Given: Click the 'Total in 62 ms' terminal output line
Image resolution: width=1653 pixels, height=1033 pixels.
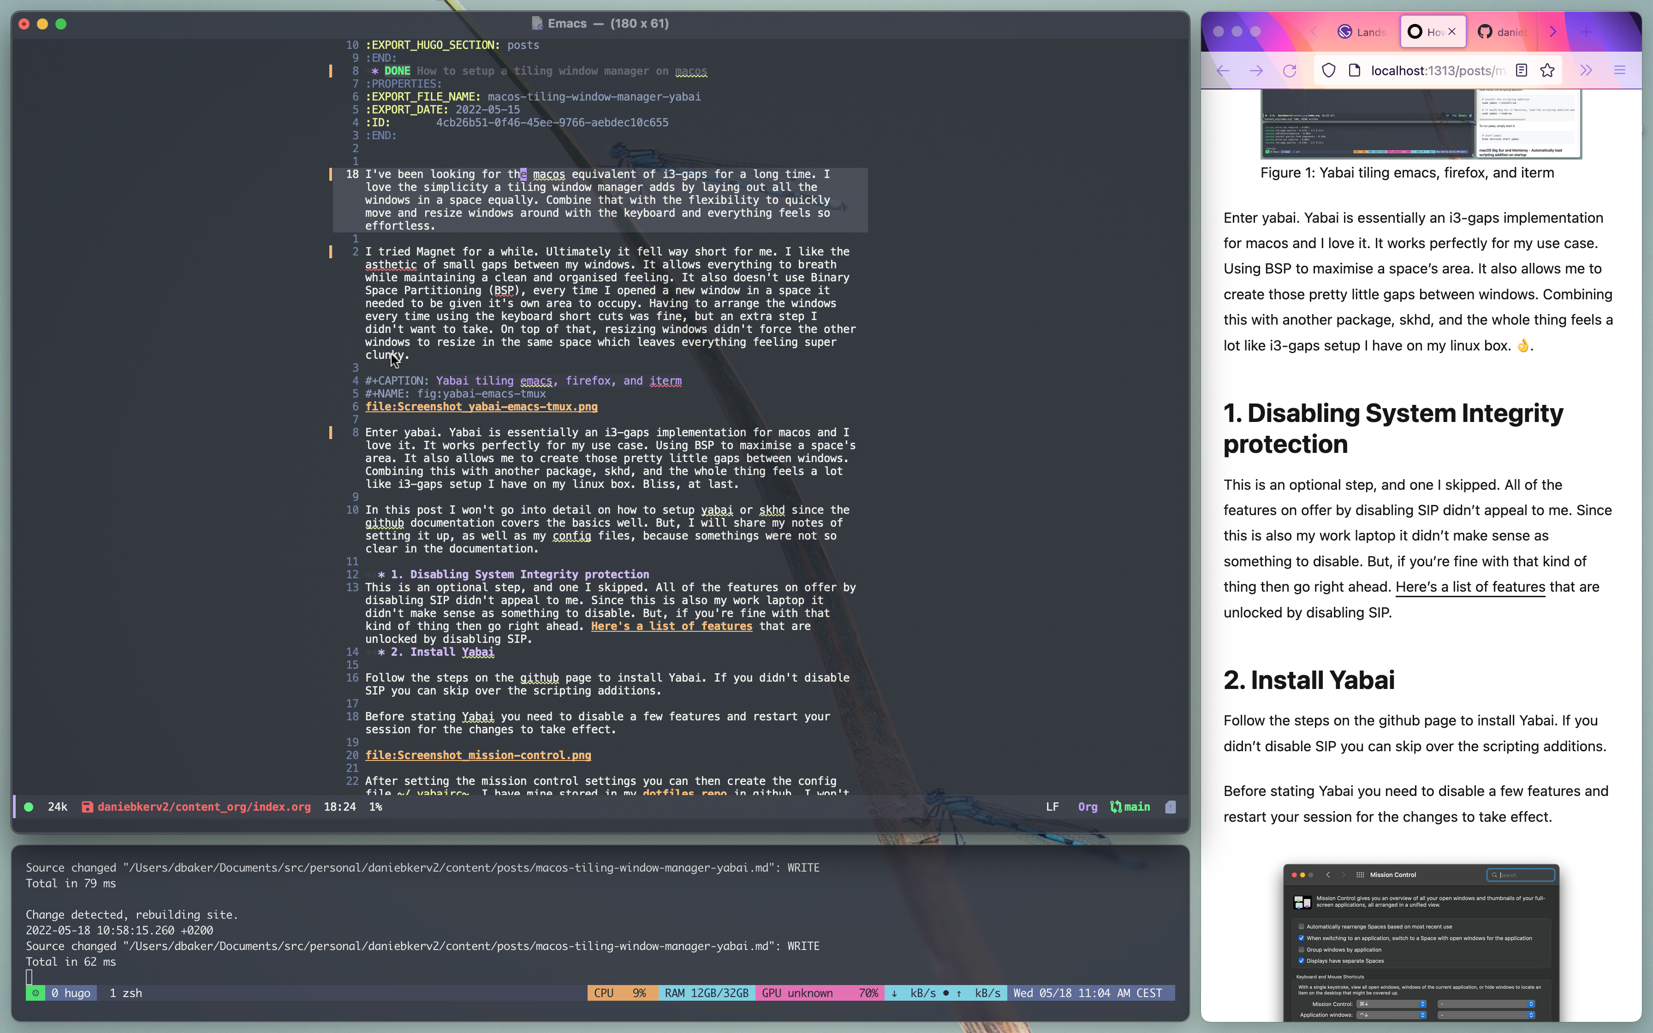Looking at the screenshot, I should pos(71,961).
